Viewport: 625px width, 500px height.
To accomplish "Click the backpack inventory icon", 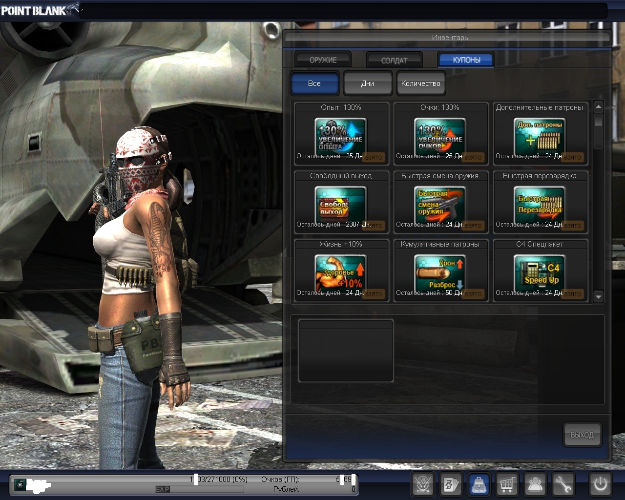I will pos(479,484).
